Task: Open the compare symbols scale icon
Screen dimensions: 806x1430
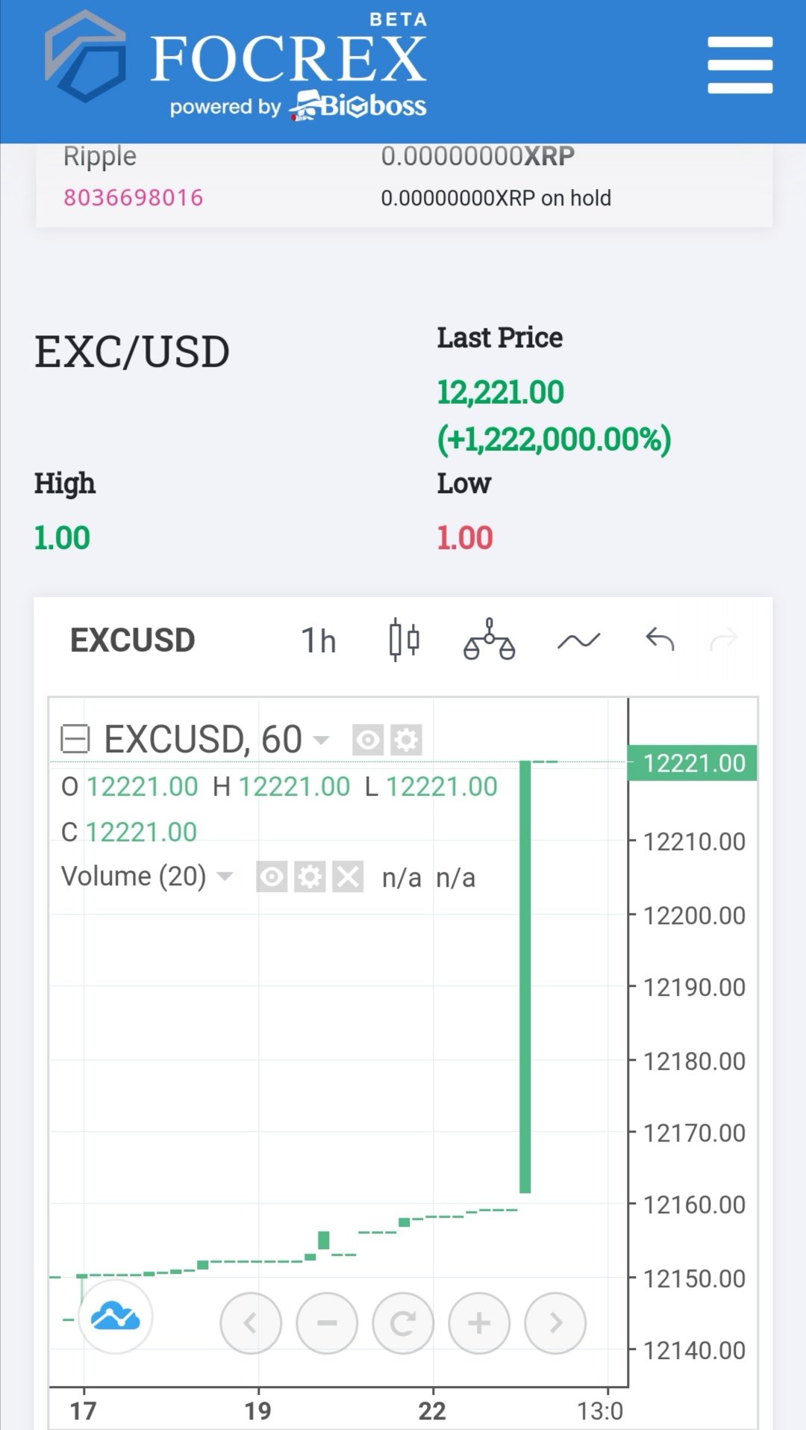Action: (490, 640)
